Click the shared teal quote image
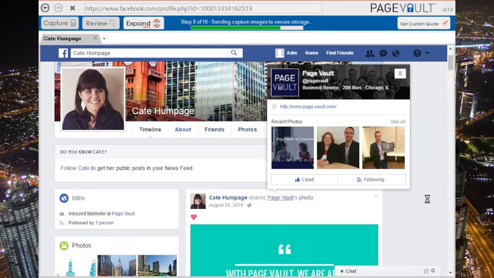 tap(284, 250)
